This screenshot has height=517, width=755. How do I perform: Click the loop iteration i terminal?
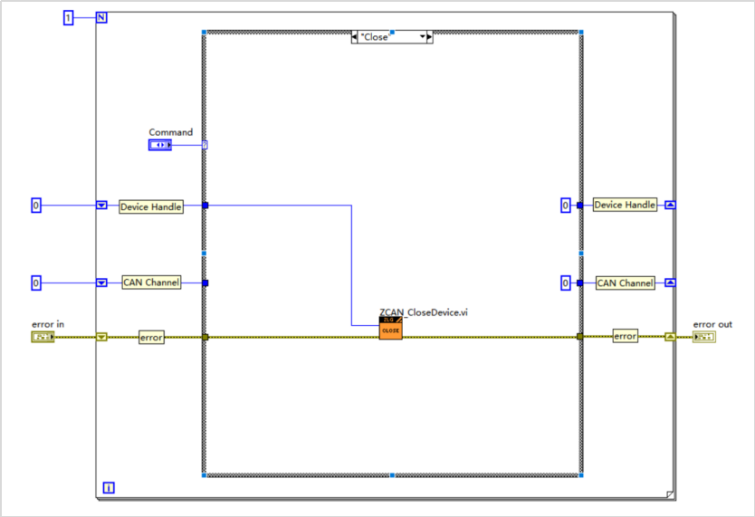[109, 488]
